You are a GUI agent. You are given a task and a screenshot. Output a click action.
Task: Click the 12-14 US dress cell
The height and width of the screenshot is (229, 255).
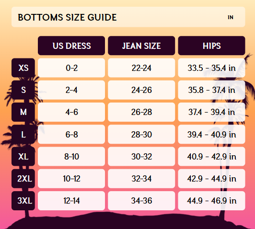point(71,201)
